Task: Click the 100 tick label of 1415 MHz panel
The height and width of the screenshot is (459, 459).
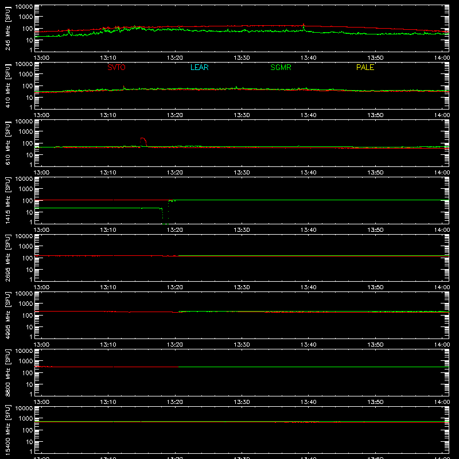Action: pos(28,201)
